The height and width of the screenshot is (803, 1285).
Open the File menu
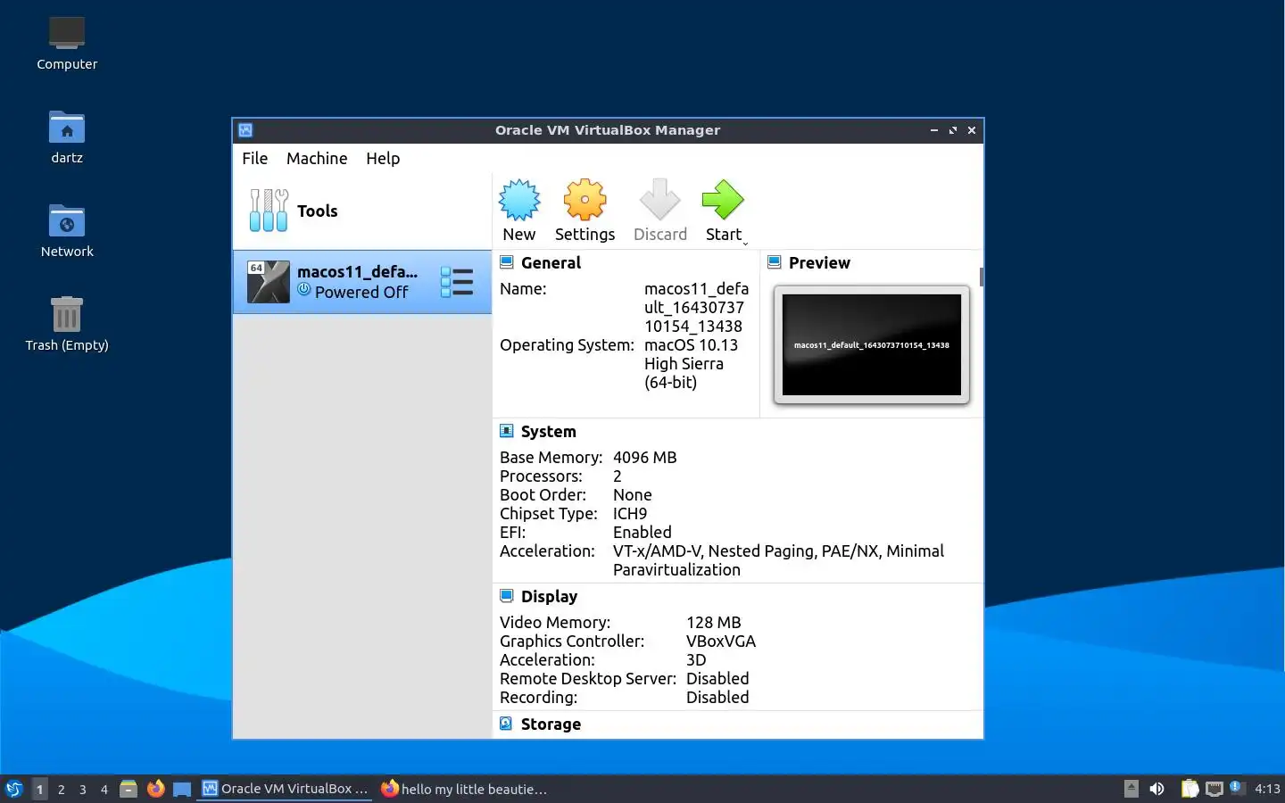(254, 158)
